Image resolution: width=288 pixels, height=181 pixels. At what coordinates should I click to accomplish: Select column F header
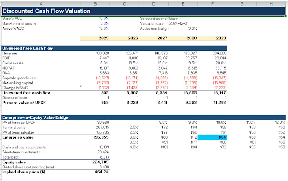[x=212, y=3]
